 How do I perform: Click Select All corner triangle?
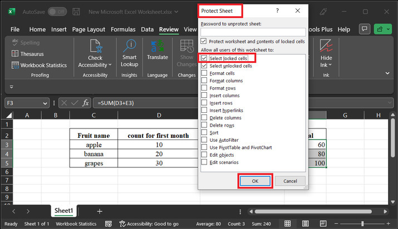9,116
